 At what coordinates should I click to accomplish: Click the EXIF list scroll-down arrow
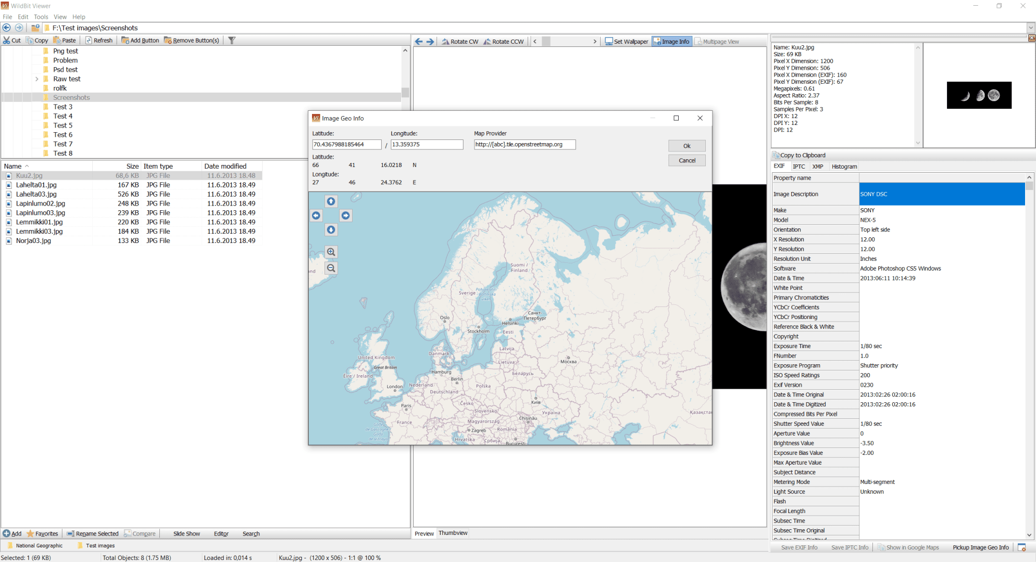[1029, 535]
